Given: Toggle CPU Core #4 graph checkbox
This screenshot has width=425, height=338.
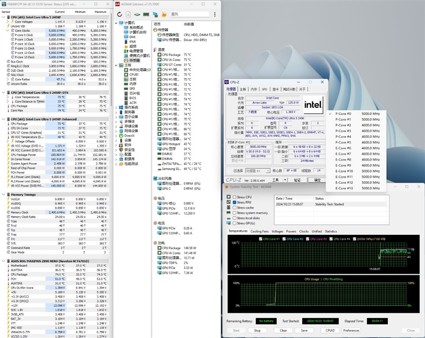Looking at the screenshot, I should pos(331,239).
